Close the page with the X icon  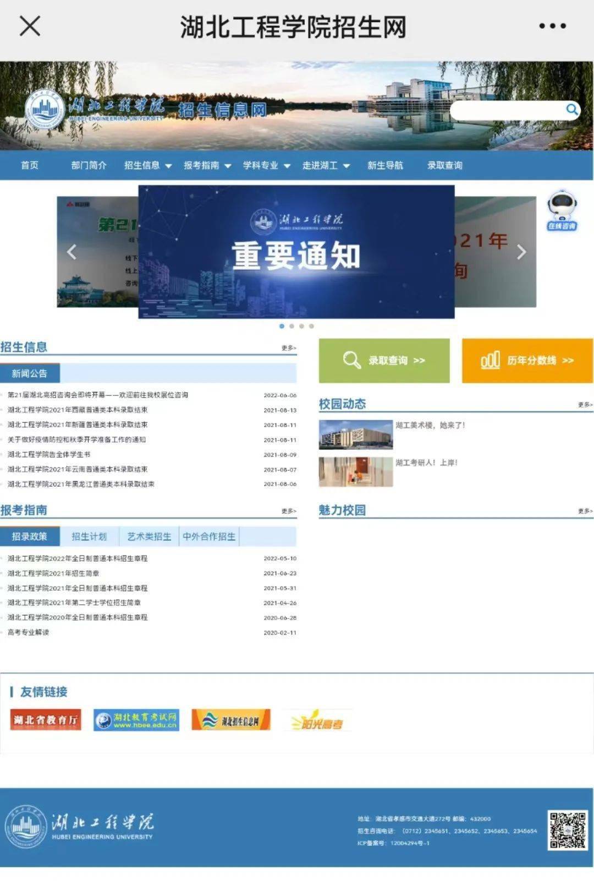tap(30, 26)
